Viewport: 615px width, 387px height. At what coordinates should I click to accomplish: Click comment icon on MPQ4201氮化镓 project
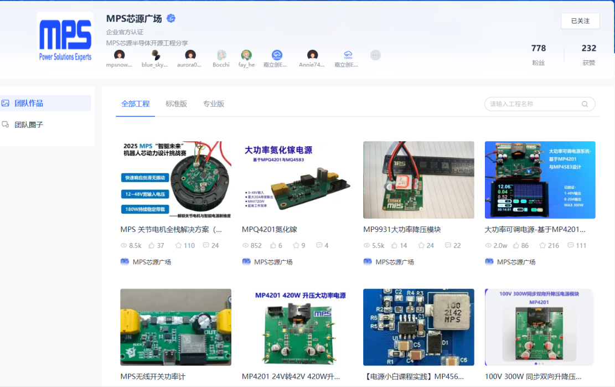[319, 245]
